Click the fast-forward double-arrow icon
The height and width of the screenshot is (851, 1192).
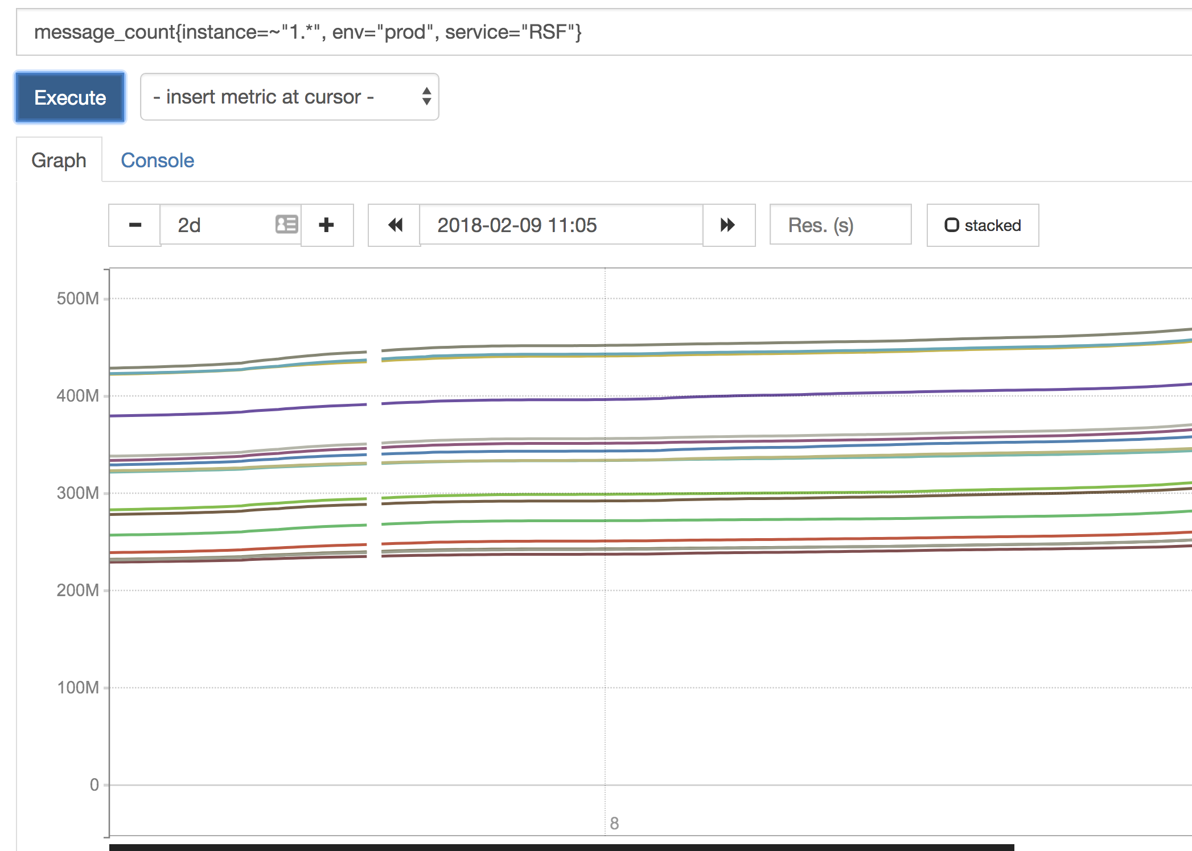pyautogui.click(x=728, y=225)
